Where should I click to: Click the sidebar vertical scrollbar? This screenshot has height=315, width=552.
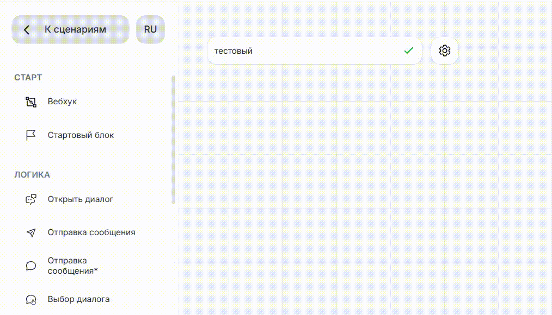click(174, 140)
